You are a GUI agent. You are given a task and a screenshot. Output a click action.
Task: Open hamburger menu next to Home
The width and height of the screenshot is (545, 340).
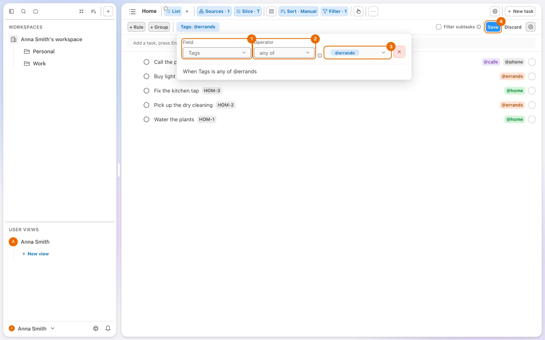tap(133, 12)
